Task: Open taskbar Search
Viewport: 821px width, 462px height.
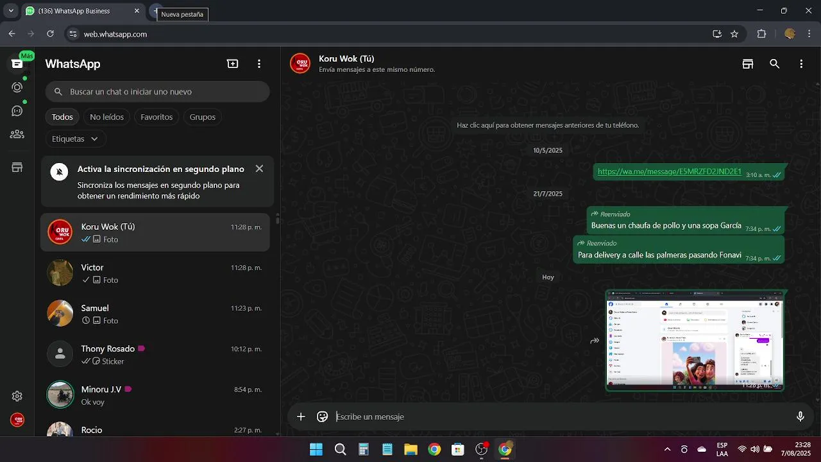Action: click(x=340, y=449)
